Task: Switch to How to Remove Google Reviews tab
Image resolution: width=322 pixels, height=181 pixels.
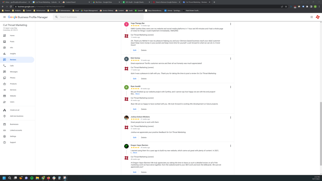Action: pyautogui.click(x=166, y=2)
